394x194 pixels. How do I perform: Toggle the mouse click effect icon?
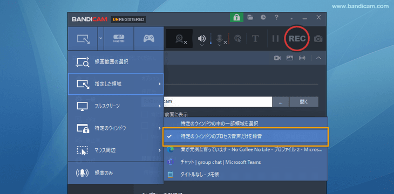coord(237,38)
